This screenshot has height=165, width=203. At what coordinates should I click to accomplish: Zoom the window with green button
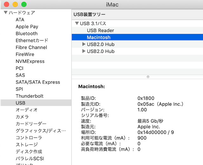tap(24, 4)
